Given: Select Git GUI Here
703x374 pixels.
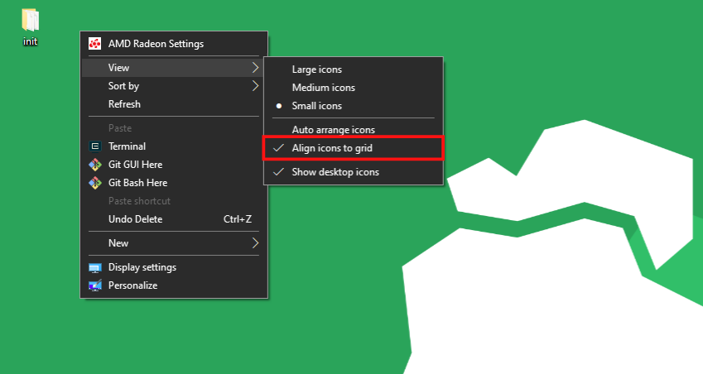Looking at the screenshot, I should click(174, 165).
